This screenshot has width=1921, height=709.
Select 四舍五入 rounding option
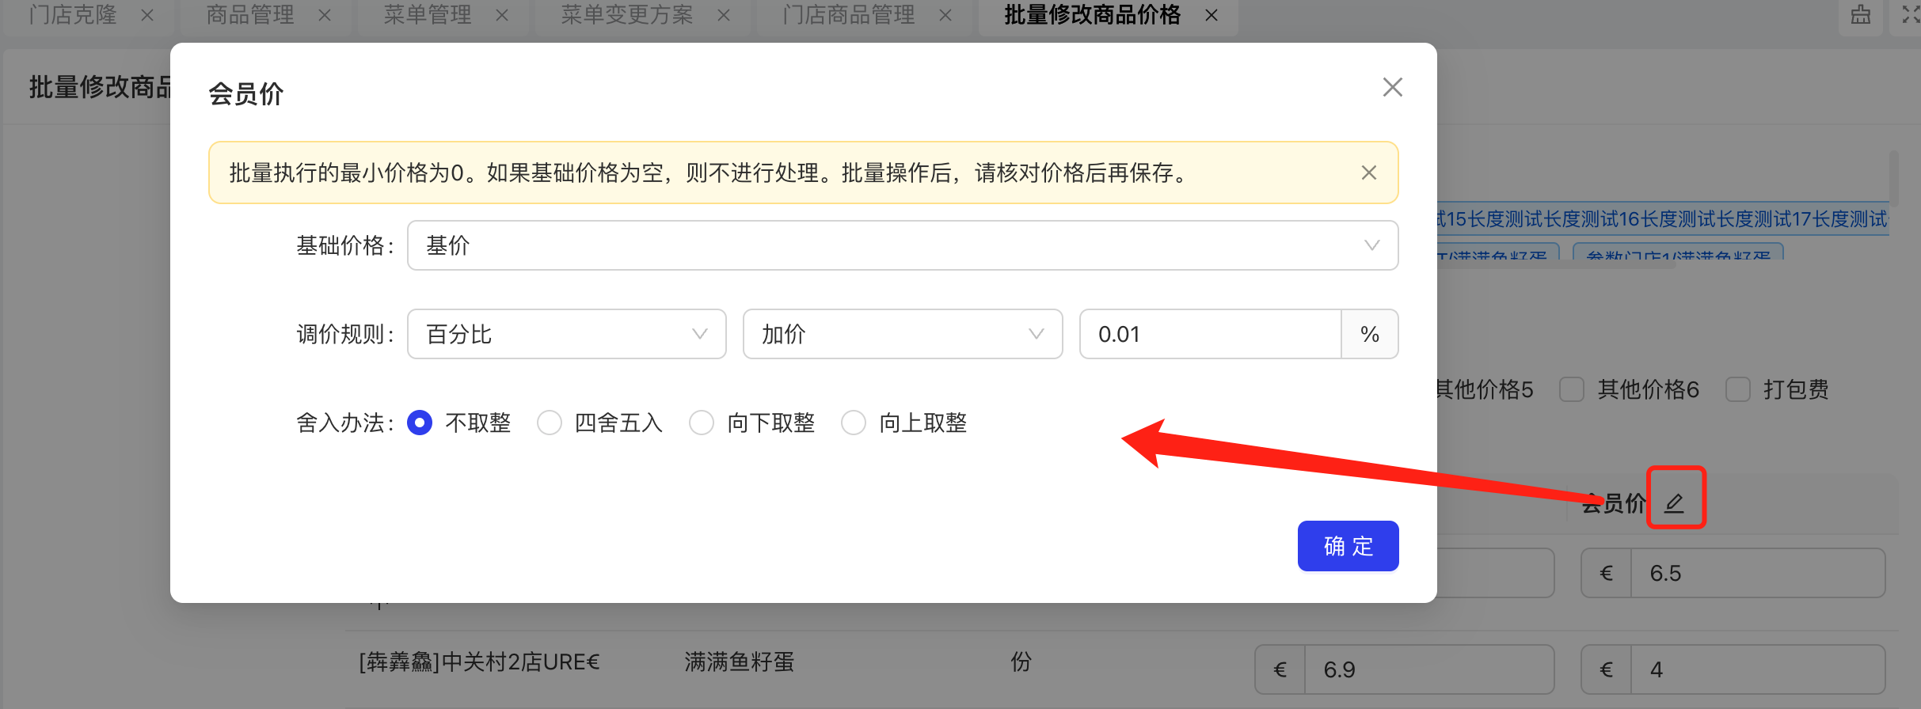pos(550,423)
